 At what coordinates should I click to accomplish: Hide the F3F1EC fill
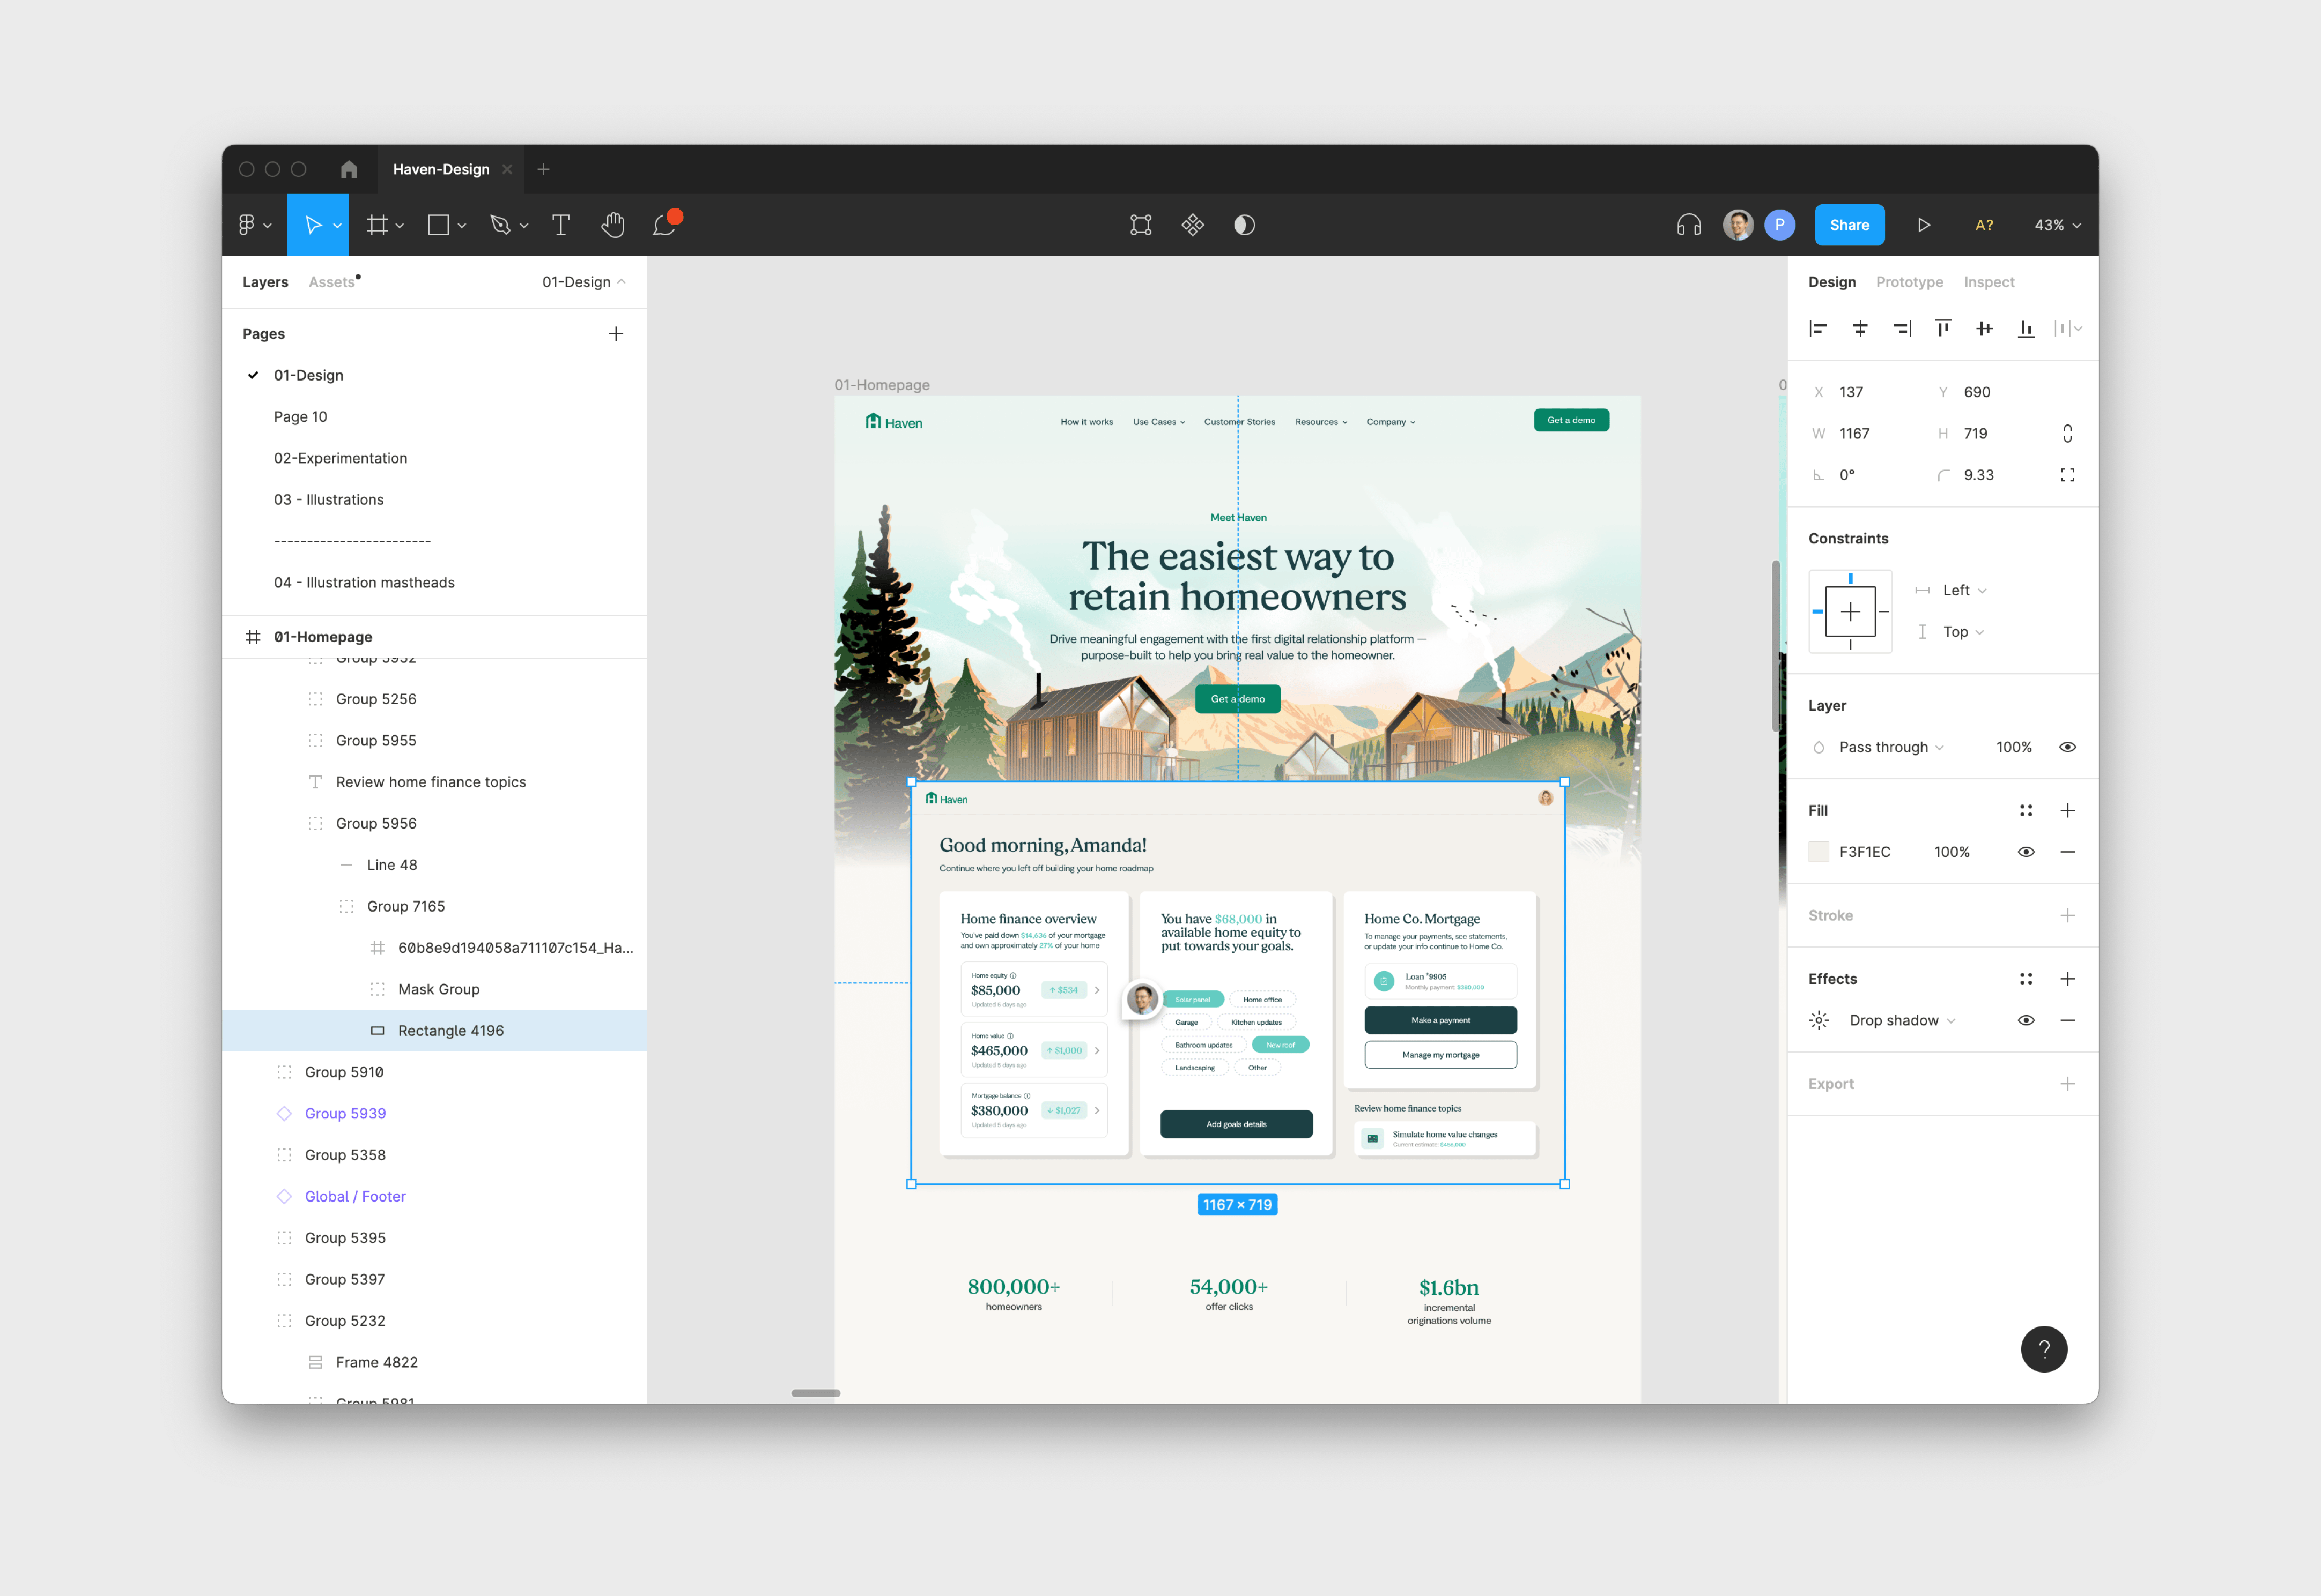pyautogui.click(x=2026, y=852)
